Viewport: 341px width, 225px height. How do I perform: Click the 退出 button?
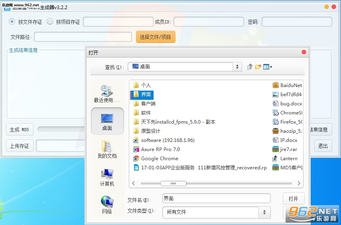click(323, 146)
